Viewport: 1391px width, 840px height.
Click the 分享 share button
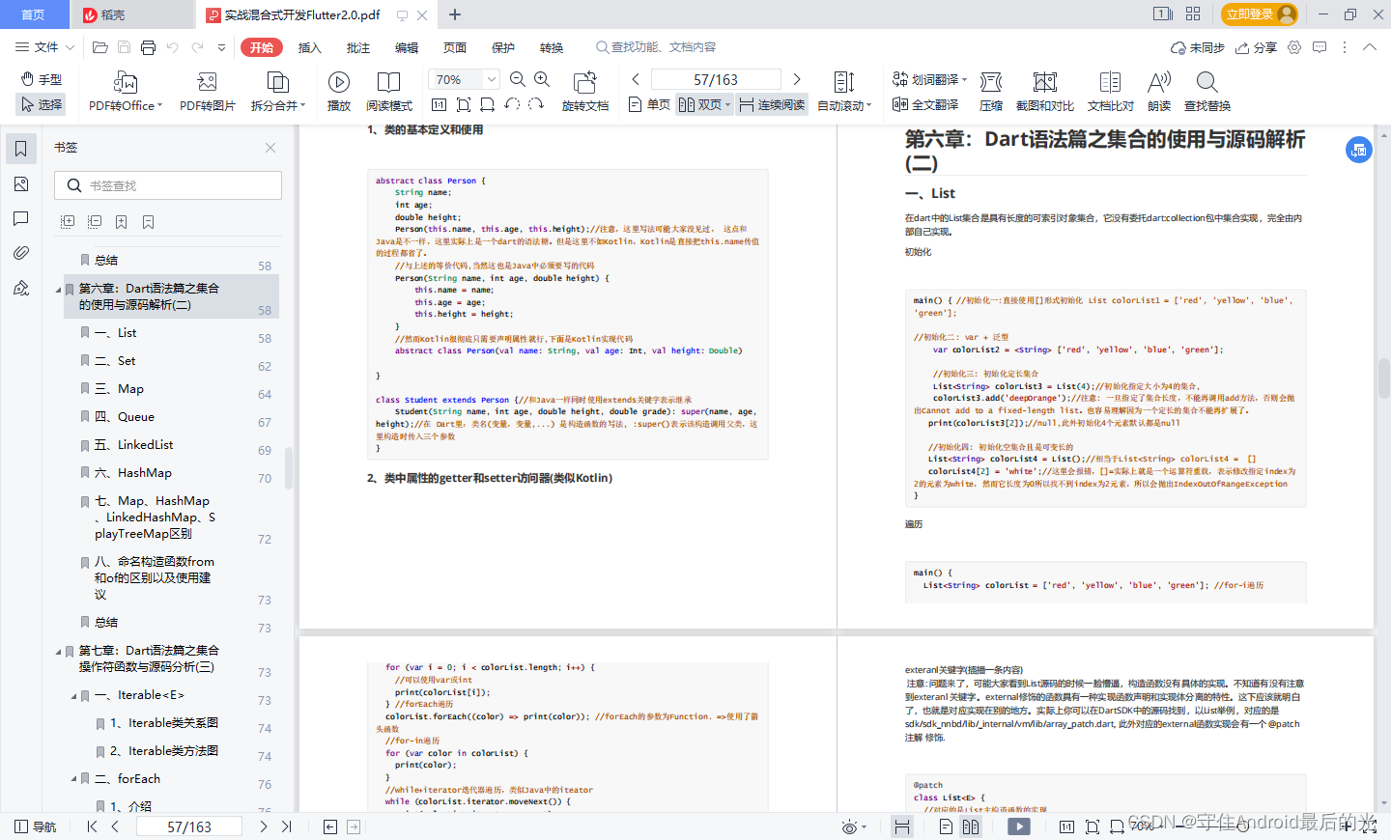pyautogui.click(x=1256, y=47)
